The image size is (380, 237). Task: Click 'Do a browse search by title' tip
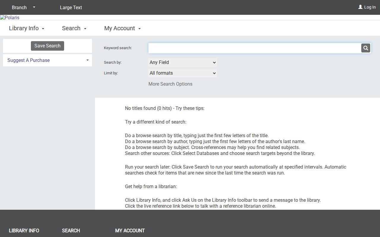point(197,135)
